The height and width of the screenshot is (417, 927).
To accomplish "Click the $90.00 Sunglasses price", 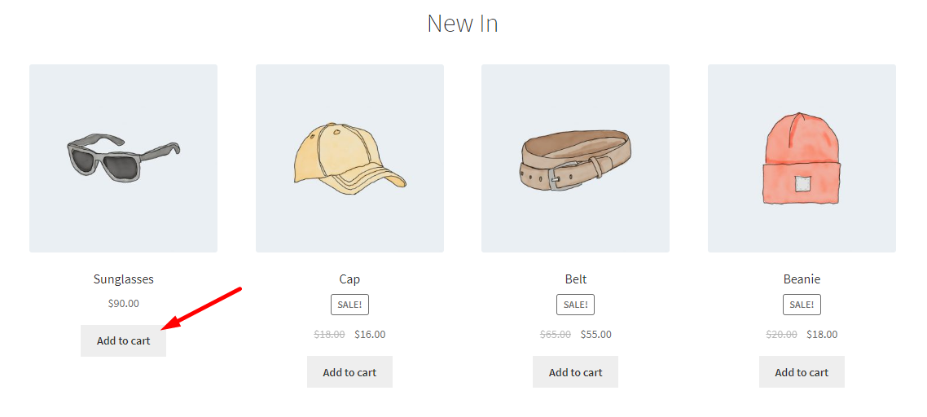I will coord(123,304).
